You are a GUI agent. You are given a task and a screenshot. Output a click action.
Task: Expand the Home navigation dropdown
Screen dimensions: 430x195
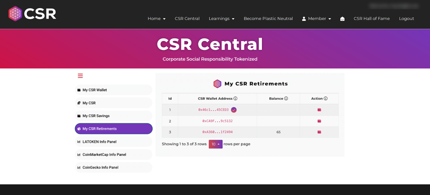156,18
